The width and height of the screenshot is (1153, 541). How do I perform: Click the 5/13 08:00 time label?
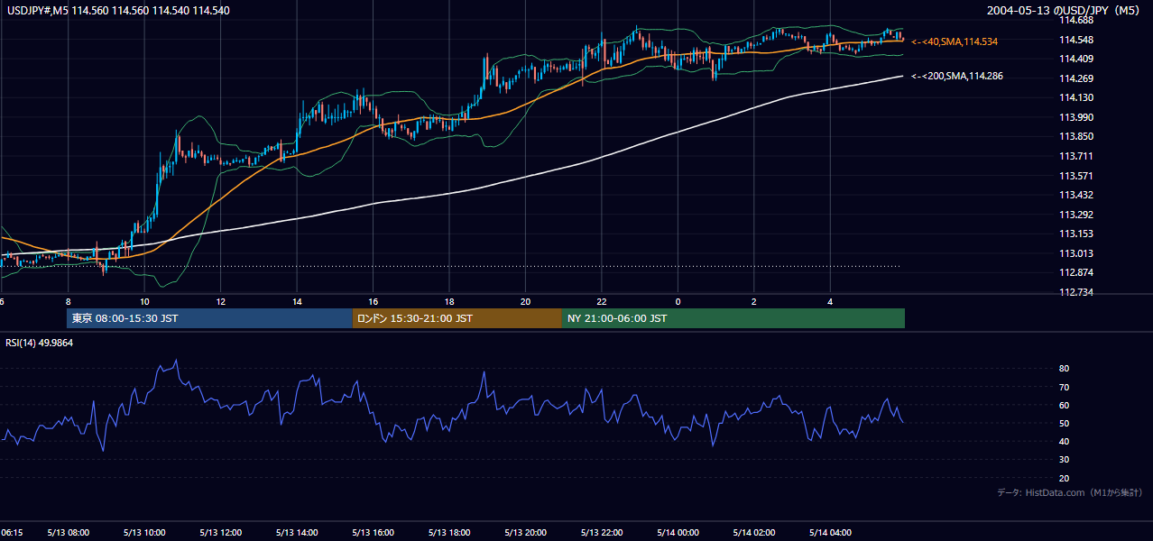[x=68, y=533]
